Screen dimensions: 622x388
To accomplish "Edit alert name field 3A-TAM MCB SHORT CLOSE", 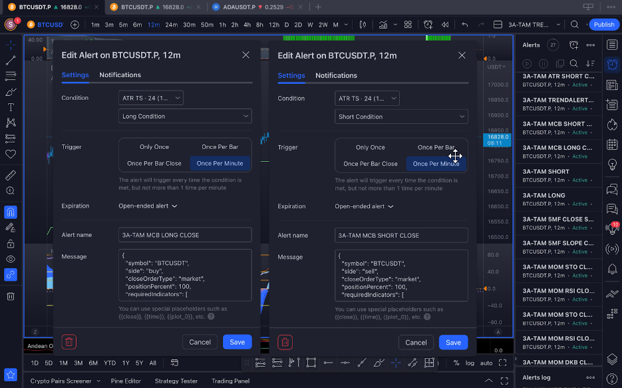I will coord(401,235).
